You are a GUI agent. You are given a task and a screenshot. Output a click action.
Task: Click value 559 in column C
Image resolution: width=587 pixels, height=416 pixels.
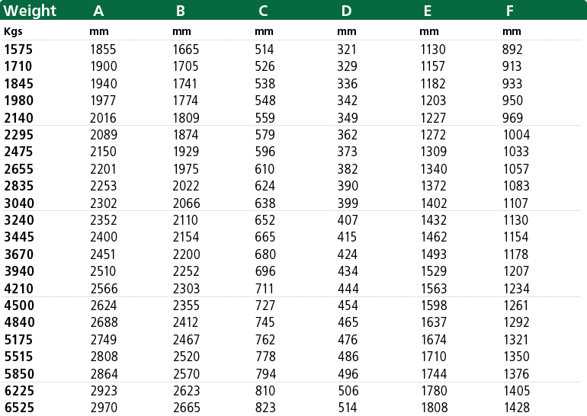tap(265, 118)
